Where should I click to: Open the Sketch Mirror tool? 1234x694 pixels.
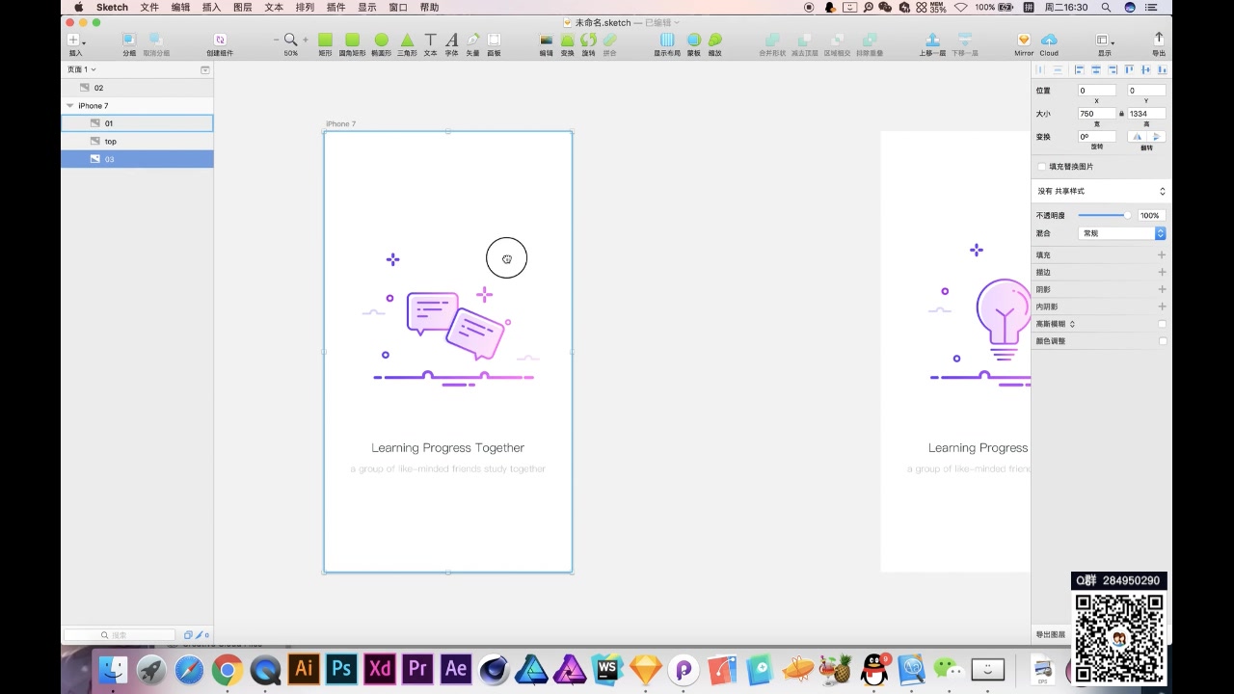pos(1024,40)
